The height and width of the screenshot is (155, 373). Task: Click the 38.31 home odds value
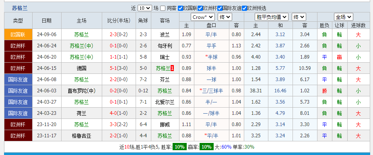[256, 91]
